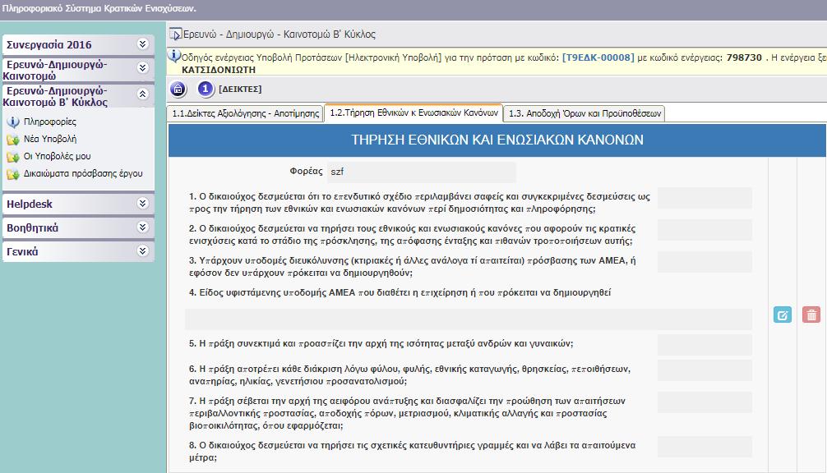Image resolution: width=827 pixels, height=473 pixels.
Task: Click the folder icon beside Οι Υποβολές μου
Action: [12, 157]
